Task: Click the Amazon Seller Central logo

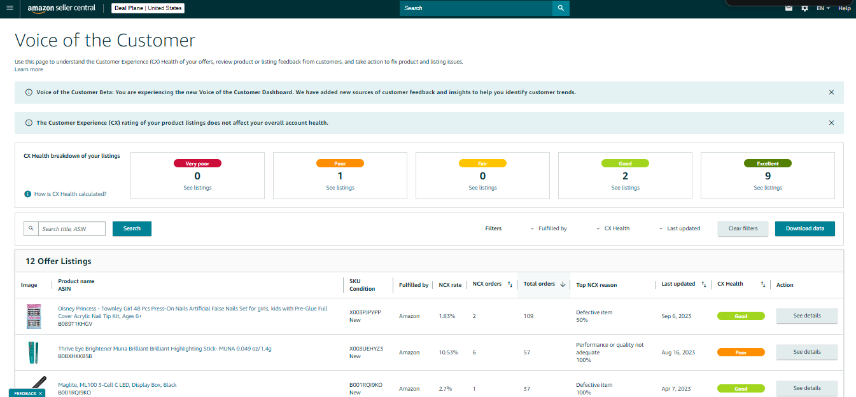Action: [62, 8]
